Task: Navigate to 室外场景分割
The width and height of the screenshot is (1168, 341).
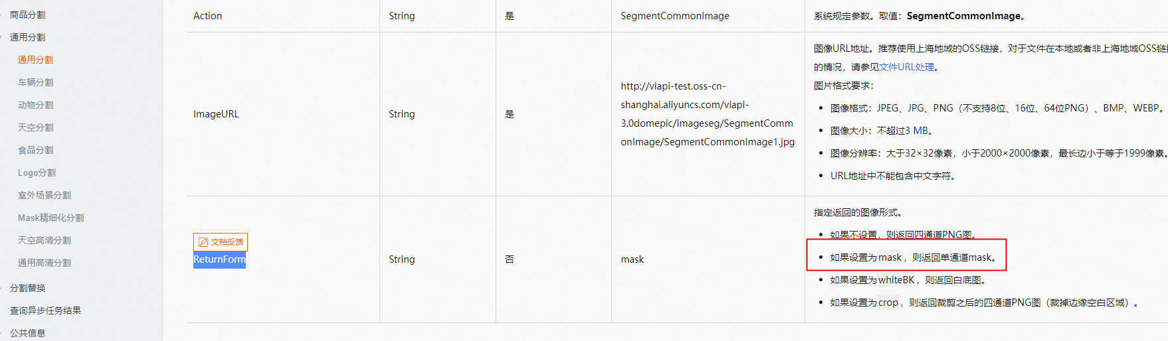Action: 45,195
